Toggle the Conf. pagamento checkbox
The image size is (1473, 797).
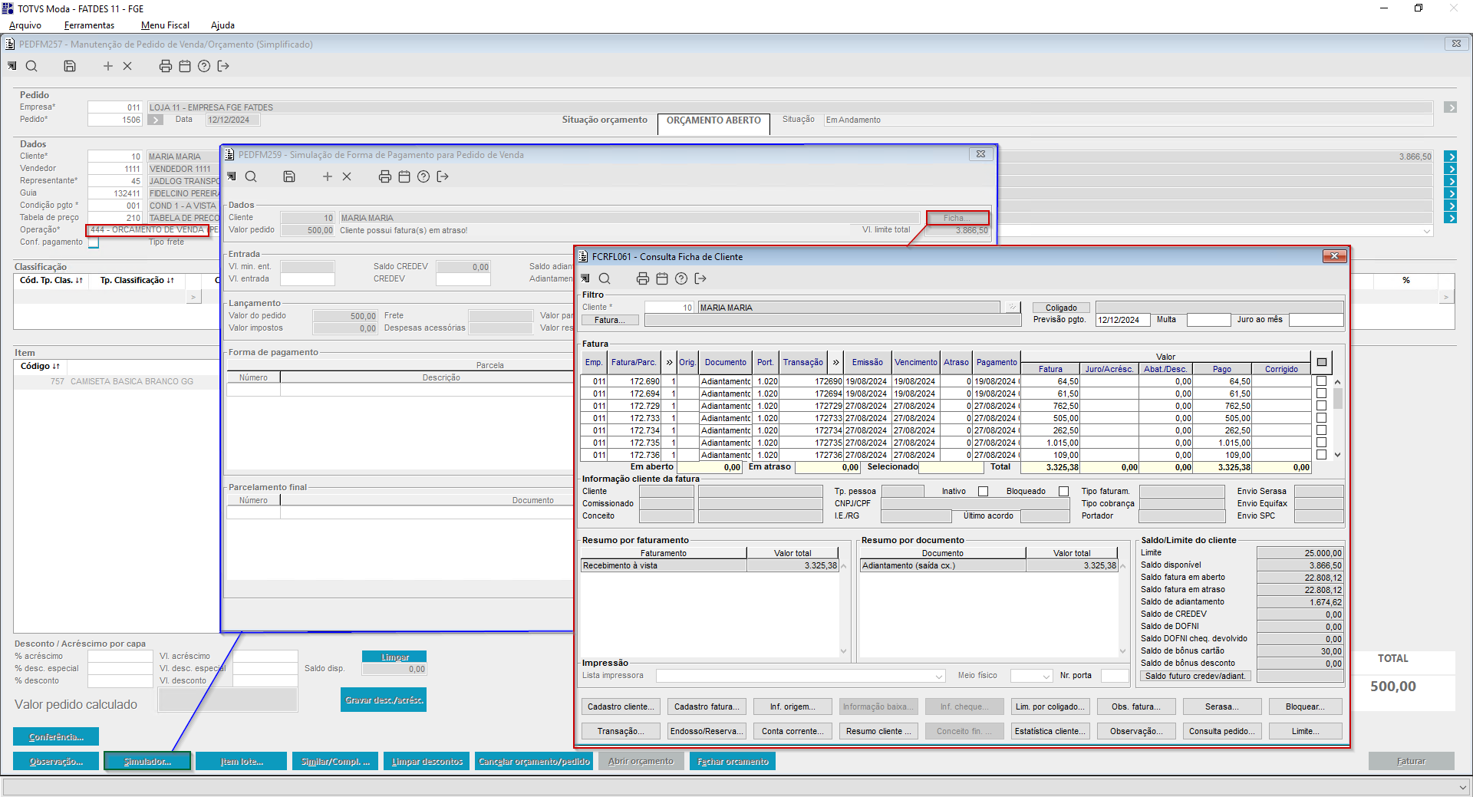pos(94,242)
